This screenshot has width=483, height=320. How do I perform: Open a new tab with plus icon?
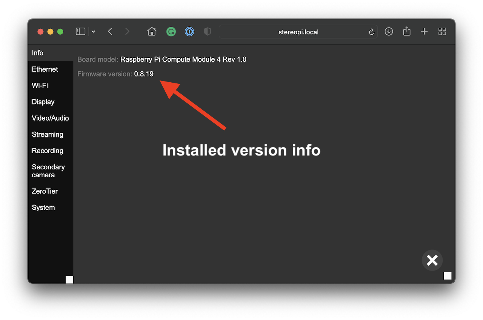(424, 32)
